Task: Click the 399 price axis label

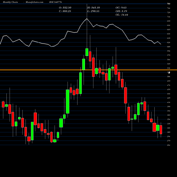Action: tap(169, 107)
